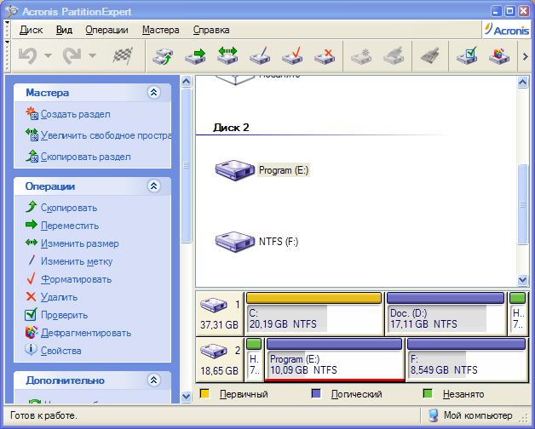The image size is (535, 429).
Task: Open the Диск menu
Action: [31, 30]
